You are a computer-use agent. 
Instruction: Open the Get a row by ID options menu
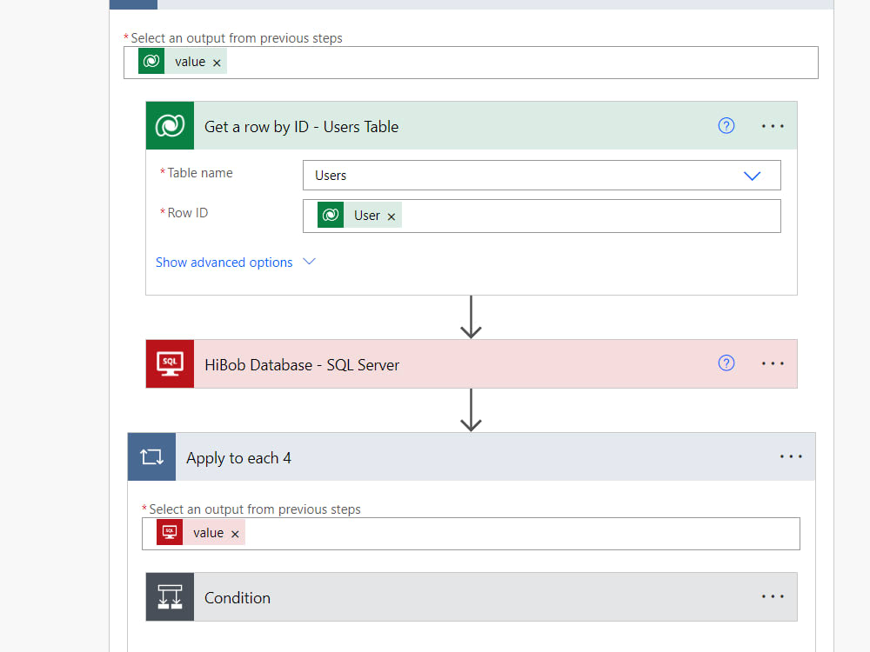pyautogui.click(x=773, y=126)
